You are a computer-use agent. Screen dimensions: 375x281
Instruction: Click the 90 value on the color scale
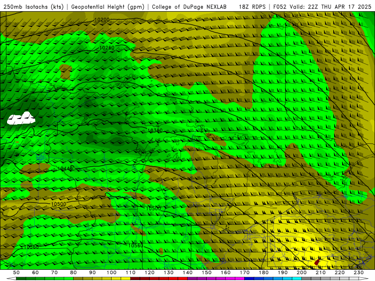coord(92,273)
